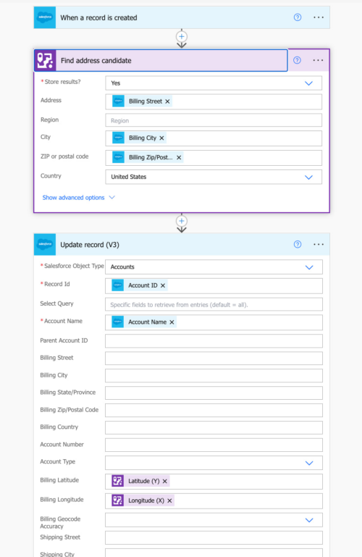Click the Billing Street input in Update record

coord(214,359)
